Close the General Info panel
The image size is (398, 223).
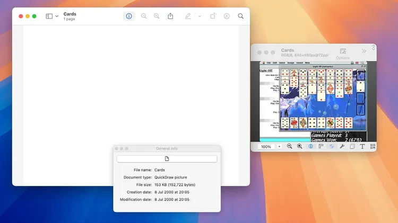click(117, 148)
